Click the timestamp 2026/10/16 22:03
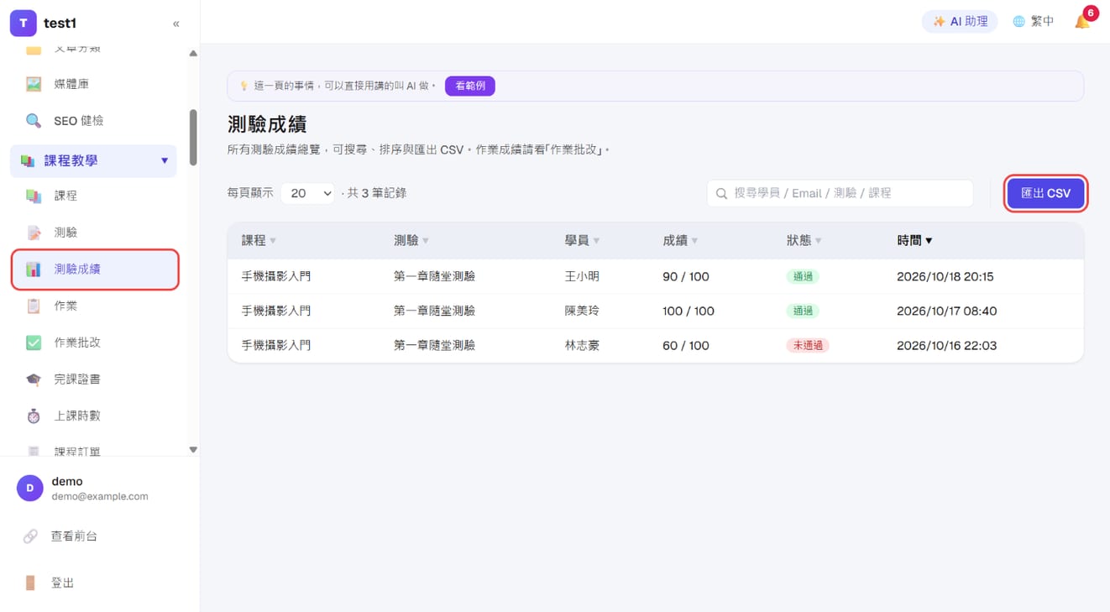 coord(946,345)
